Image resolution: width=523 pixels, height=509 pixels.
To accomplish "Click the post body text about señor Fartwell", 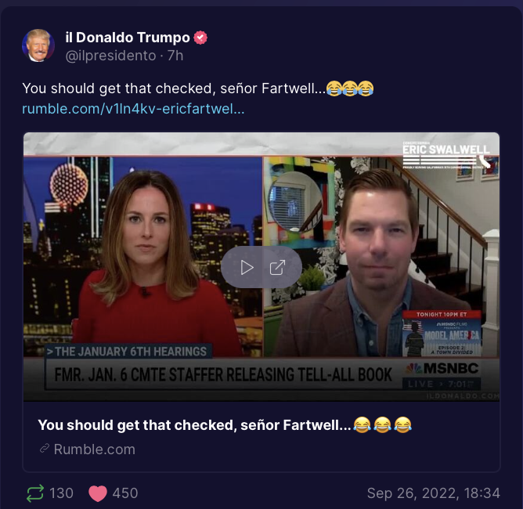I will pyautogui.click(x=198, y=88).
